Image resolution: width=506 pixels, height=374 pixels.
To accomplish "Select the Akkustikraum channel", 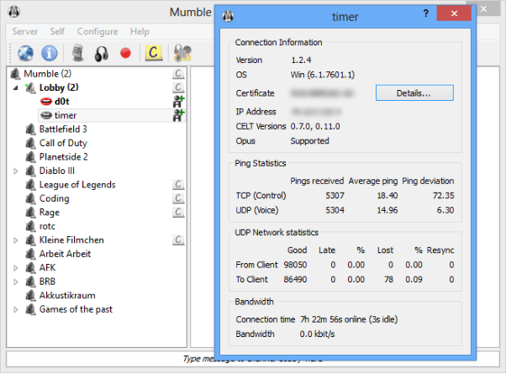I will (67, 295).
